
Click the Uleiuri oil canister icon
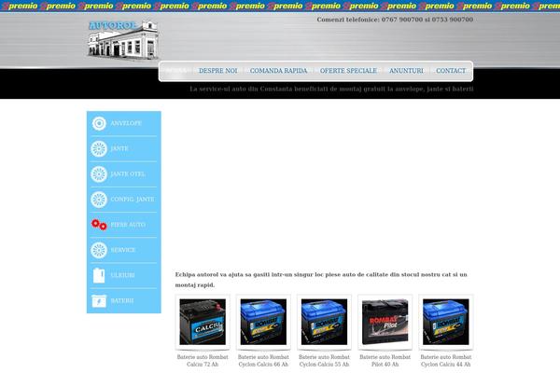(99, 275)
